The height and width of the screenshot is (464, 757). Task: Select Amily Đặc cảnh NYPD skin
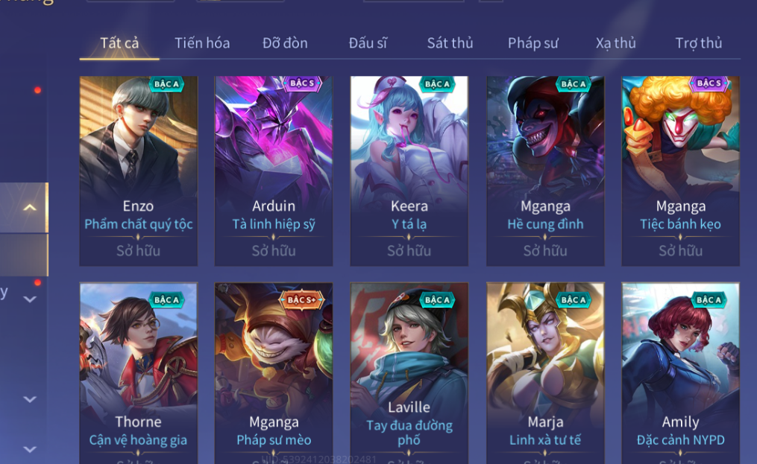tap(681, 373)
